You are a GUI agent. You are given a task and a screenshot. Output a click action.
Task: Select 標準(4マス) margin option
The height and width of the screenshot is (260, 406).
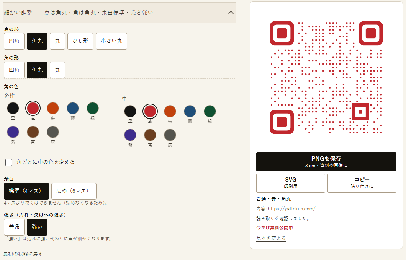[26, 191]
